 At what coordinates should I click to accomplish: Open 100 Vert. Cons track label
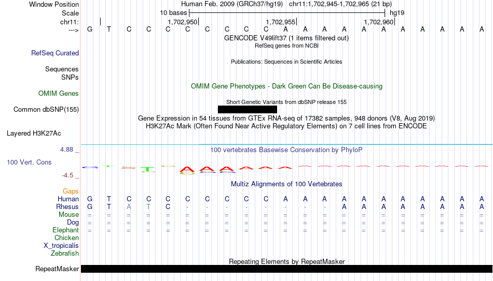[x=29, y=162]
